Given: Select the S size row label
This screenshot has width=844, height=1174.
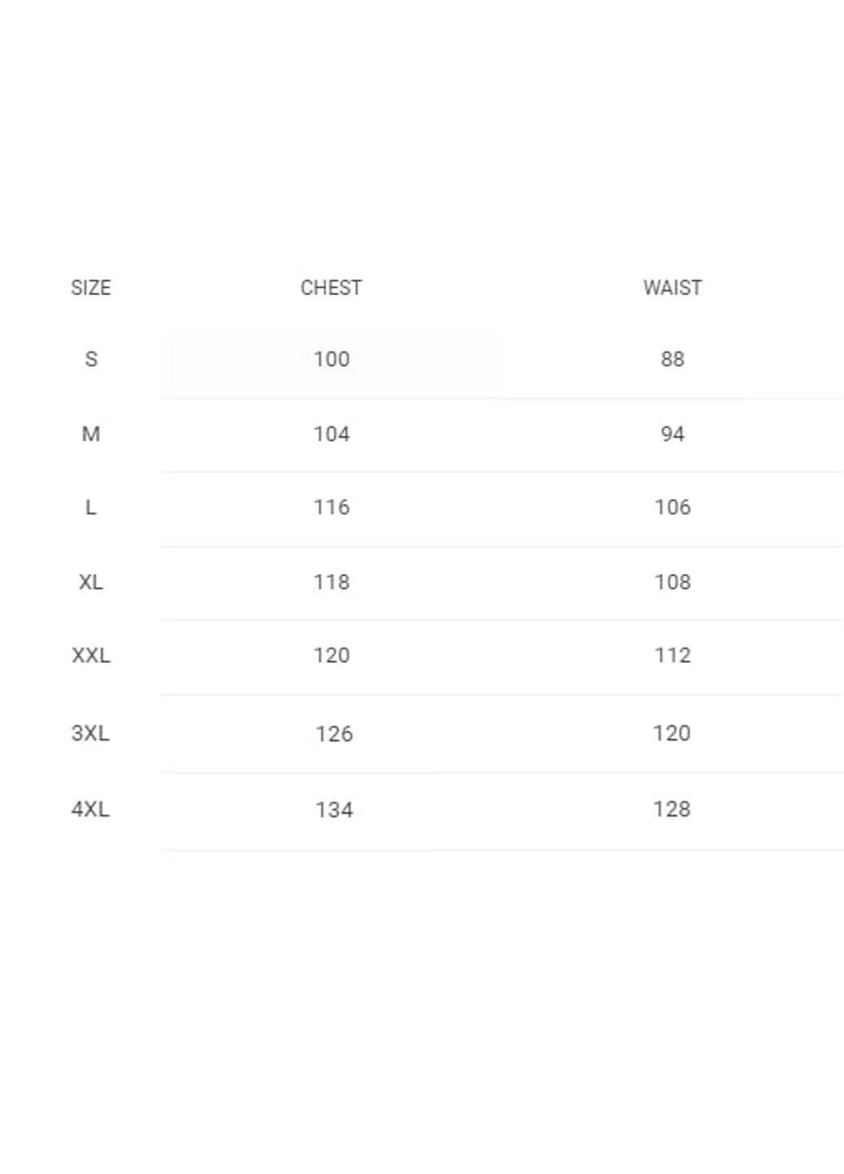Looking at the screenshot, I should click(91, 360).
